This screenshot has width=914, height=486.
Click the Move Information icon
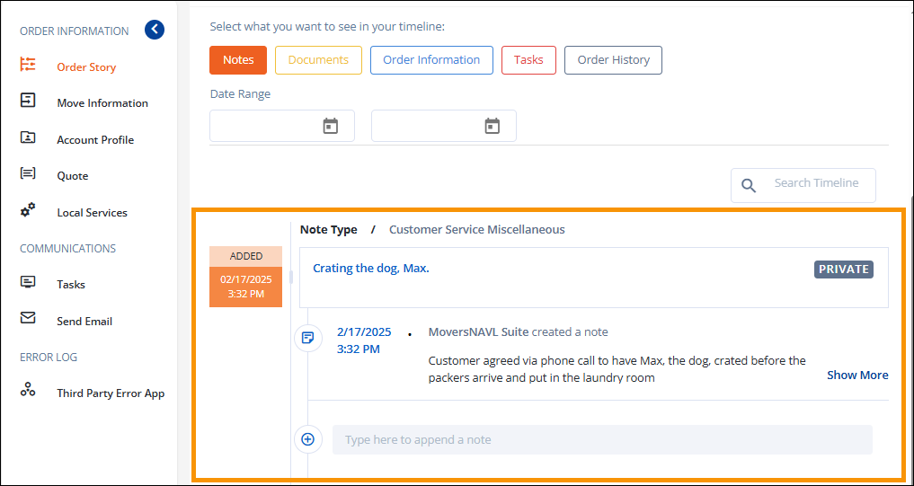point(28,101)
